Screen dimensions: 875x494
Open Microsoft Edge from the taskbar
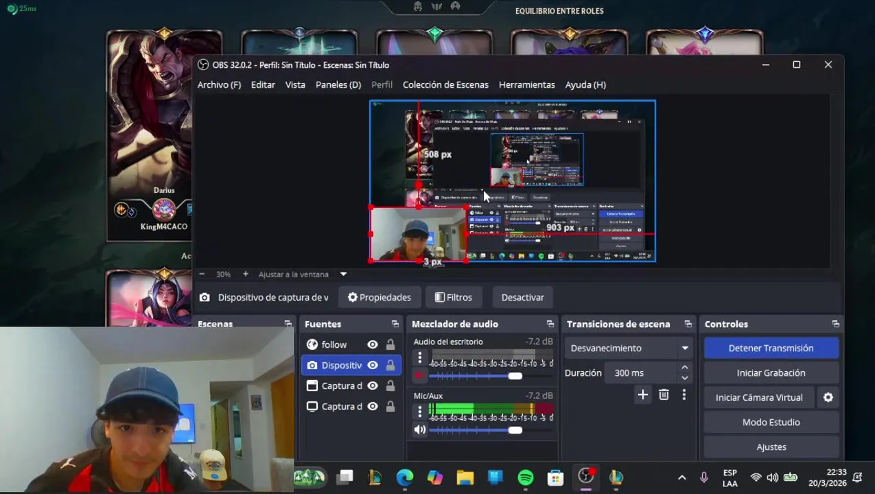tap(405, 477)
